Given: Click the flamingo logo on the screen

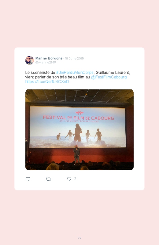Looking at the screenshot, I should [x=79, y=113].
